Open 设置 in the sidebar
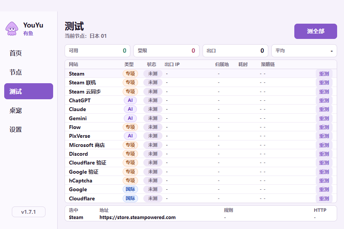Screen dimensions: 344x229 tap(29, 129)
